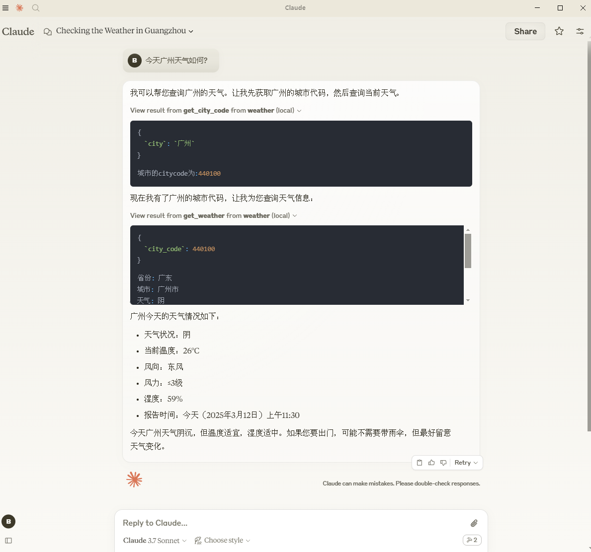Expand the get_weather result dropdown
Screen dimensions: 591x552
click(x=295, y=215)
